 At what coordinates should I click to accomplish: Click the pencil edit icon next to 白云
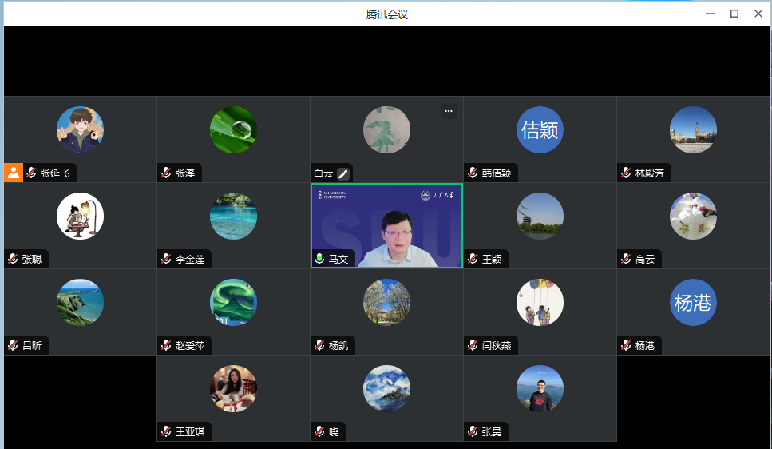(x=343, y=173)
